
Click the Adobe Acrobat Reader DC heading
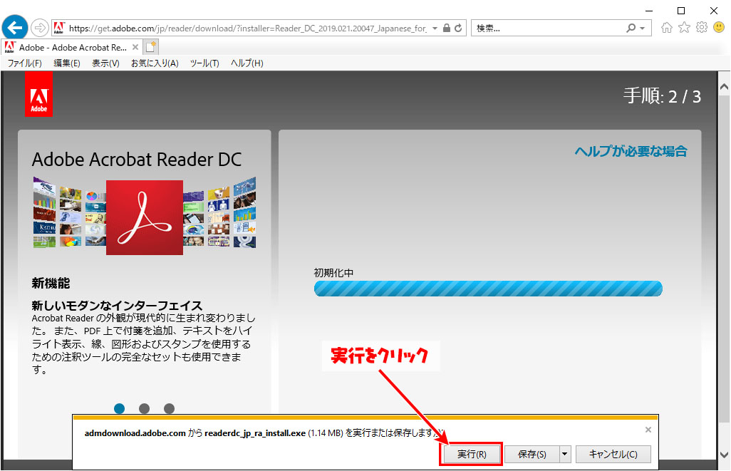[x=137, y=160]
